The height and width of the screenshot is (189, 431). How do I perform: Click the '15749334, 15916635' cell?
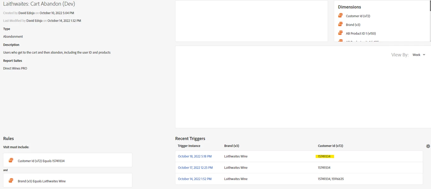pos(331,179)
